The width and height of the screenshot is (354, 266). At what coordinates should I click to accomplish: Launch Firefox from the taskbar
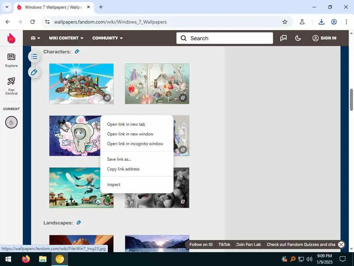tap(26, 259)
